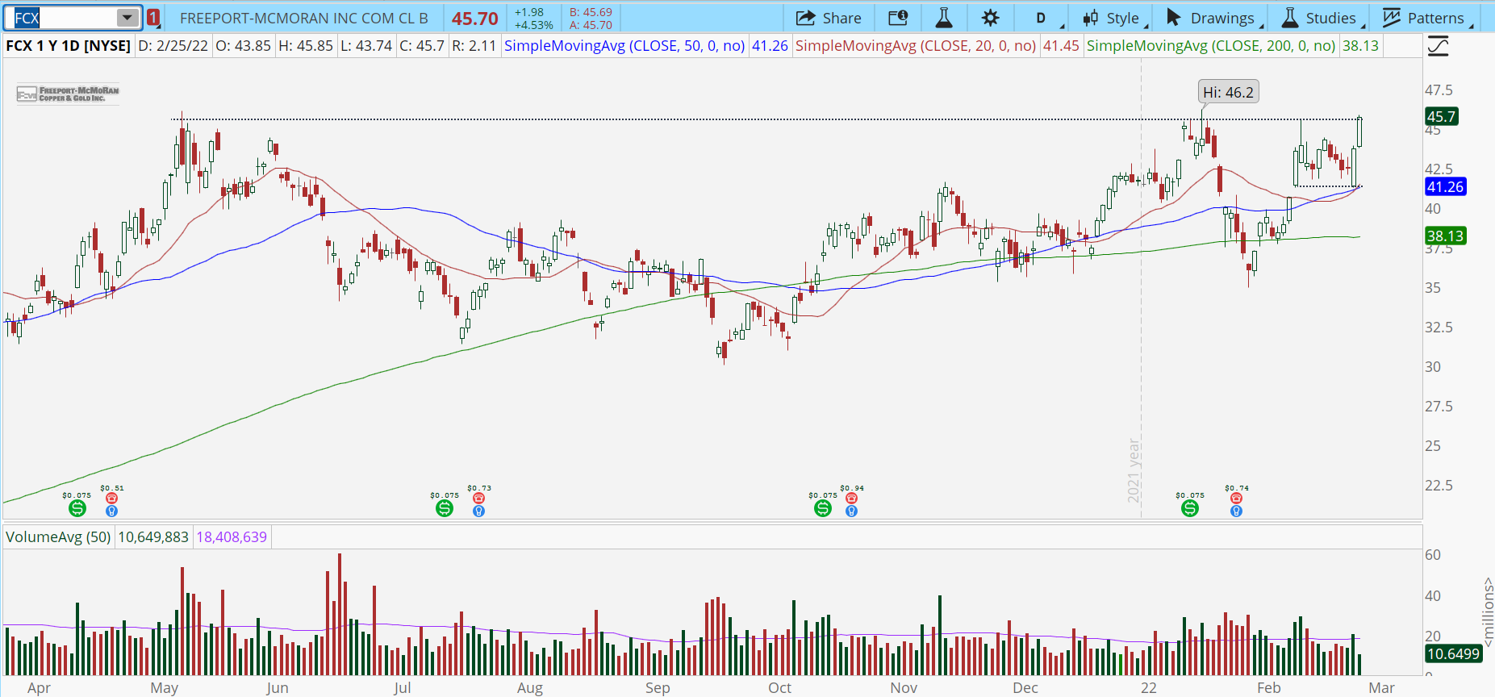The height and width of the screenshot is (697, 1495).
Task: Click the FCX symbol input field
Action: [x=63, y=18]
